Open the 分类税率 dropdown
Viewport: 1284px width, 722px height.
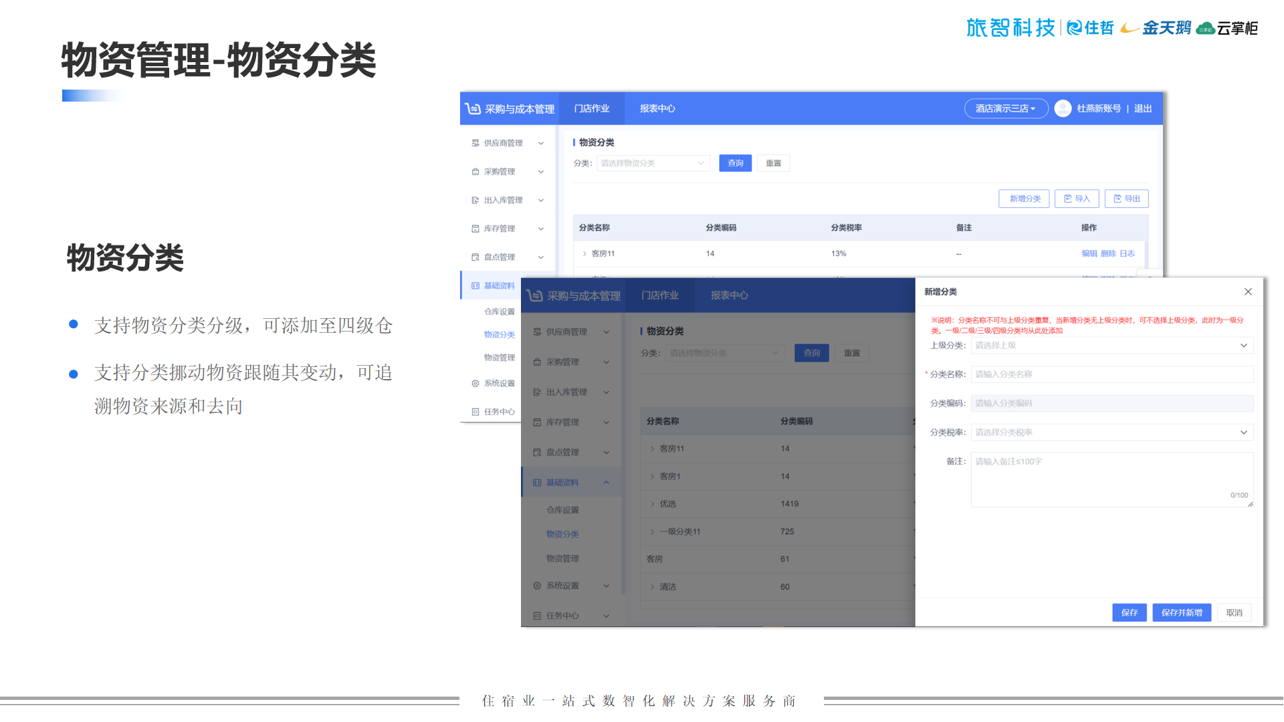1111,433
